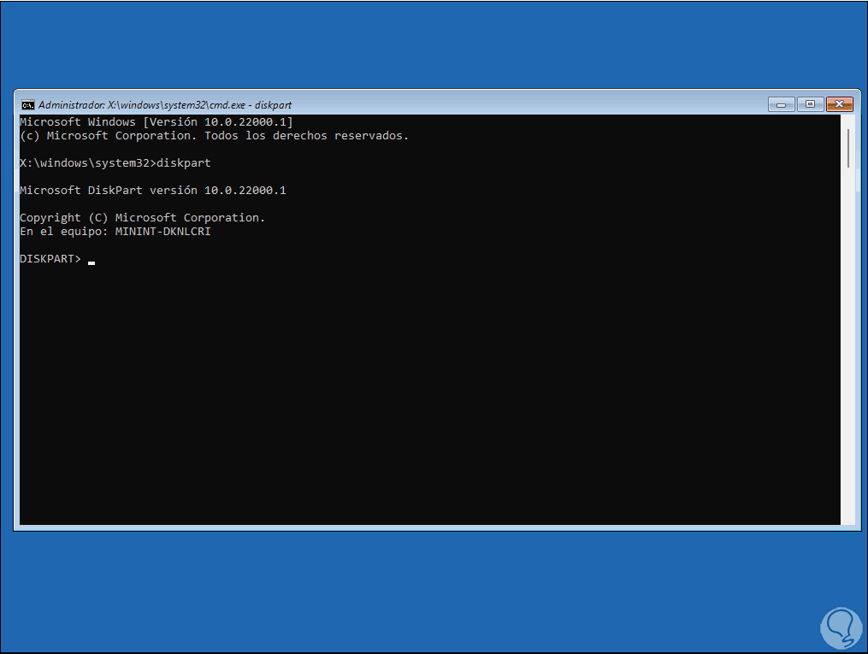The height and width of the screenshot is (654, 868).
Task: Click the line 'Copyright (C) Microsoft Corporation.'
Action: click(142, 217)
